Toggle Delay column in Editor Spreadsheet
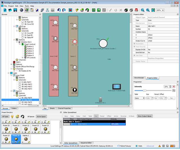 (x=78, y=116)
